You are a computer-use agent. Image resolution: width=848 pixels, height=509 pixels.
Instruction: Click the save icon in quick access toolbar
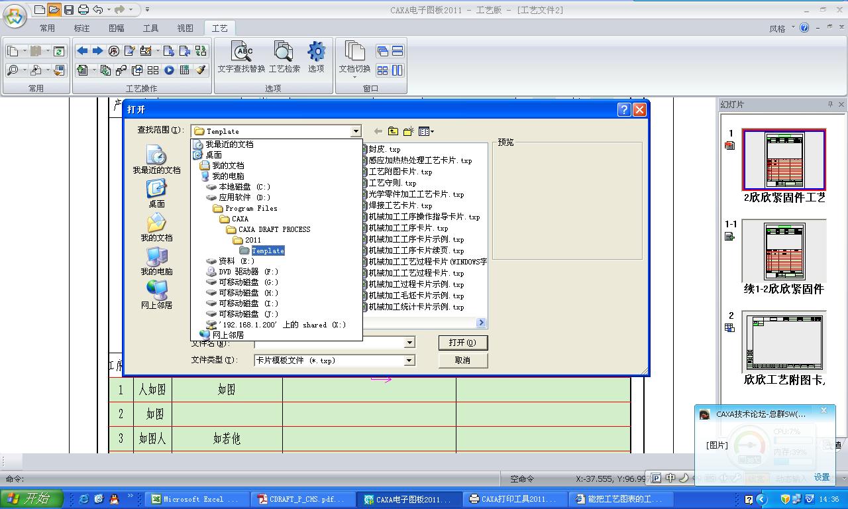pos(69,10)
